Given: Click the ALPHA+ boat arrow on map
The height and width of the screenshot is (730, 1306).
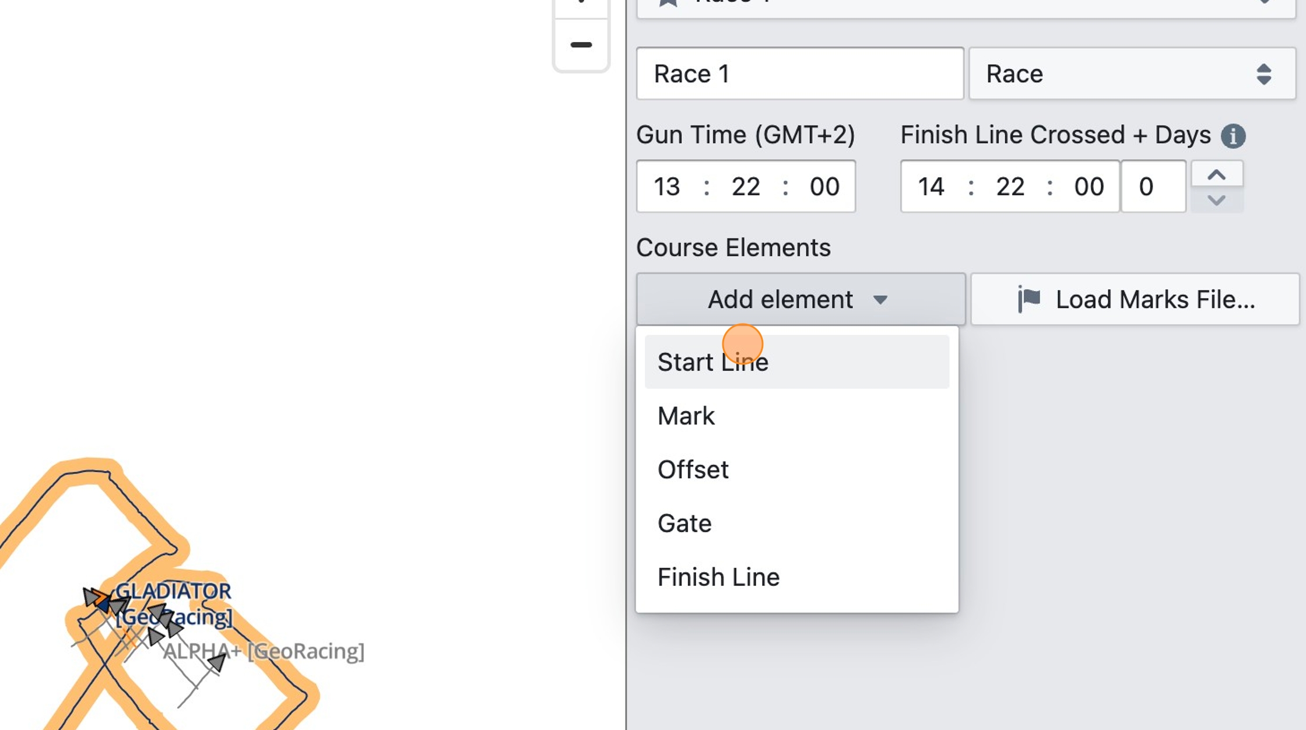Looking at the screenshot, I should [x=217, y=662].
